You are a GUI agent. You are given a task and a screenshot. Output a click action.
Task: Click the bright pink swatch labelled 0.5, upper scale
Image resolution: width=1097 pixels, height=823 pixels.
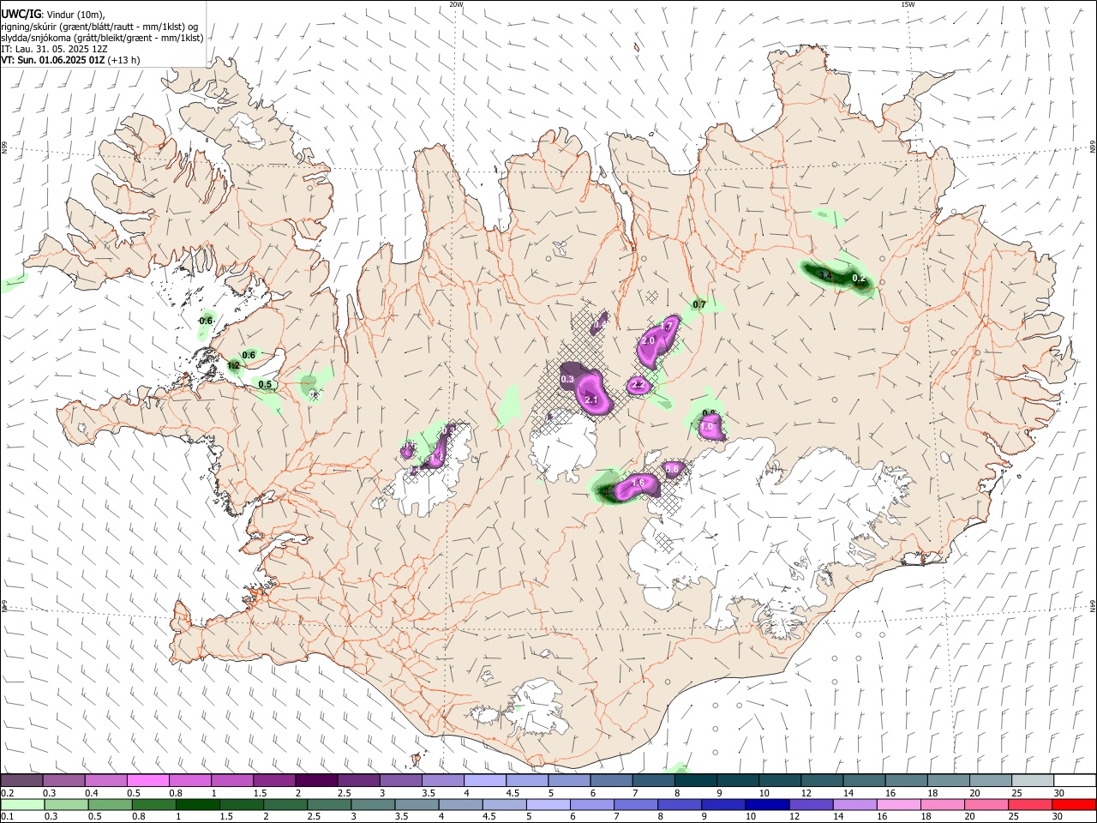click(x=147, y=780)
